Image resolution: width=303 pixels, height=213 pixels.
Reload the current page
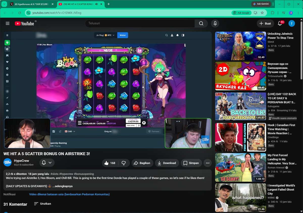click(19, 13)
